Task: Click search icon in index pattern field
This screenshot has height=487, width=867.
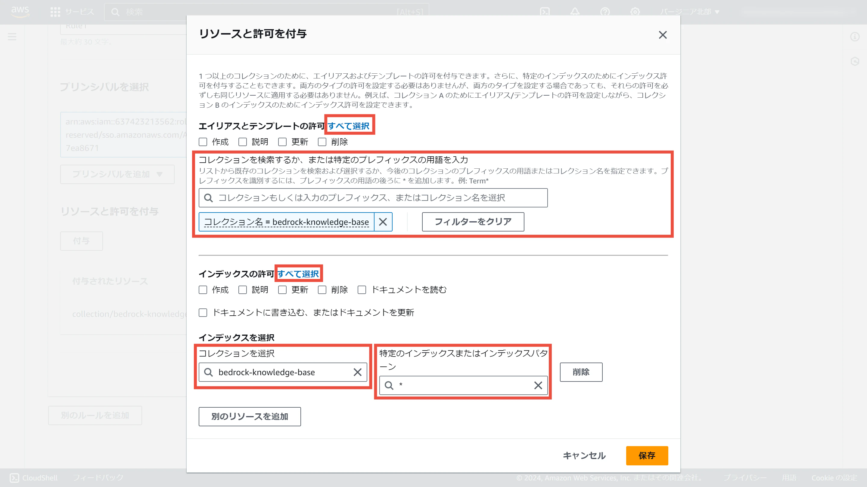Action: pos(389,385)
